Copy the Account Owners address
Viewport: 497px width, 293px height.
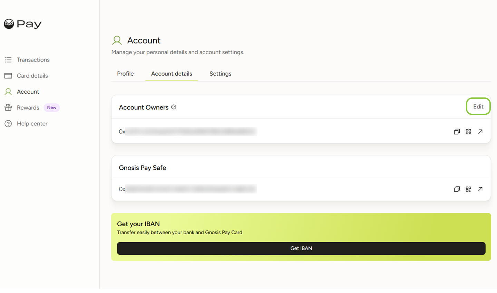(x=457, y=132)
